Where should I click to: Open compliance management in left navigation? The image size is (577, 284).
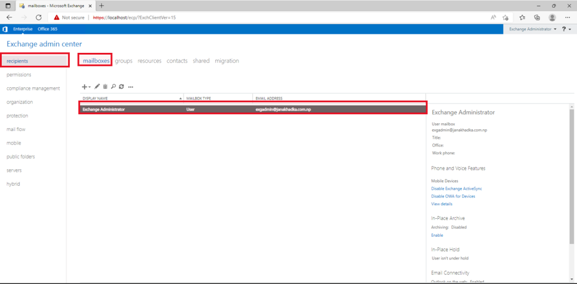pos(33,88)
